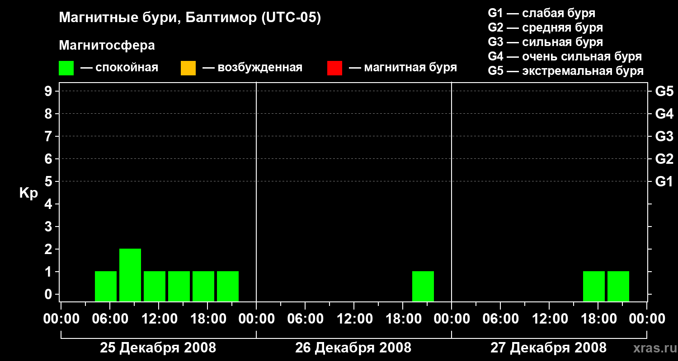Click the Kp axis value 5
This screenshot has width=678, height=361.
pyautogui.click(x=49, y=182)
